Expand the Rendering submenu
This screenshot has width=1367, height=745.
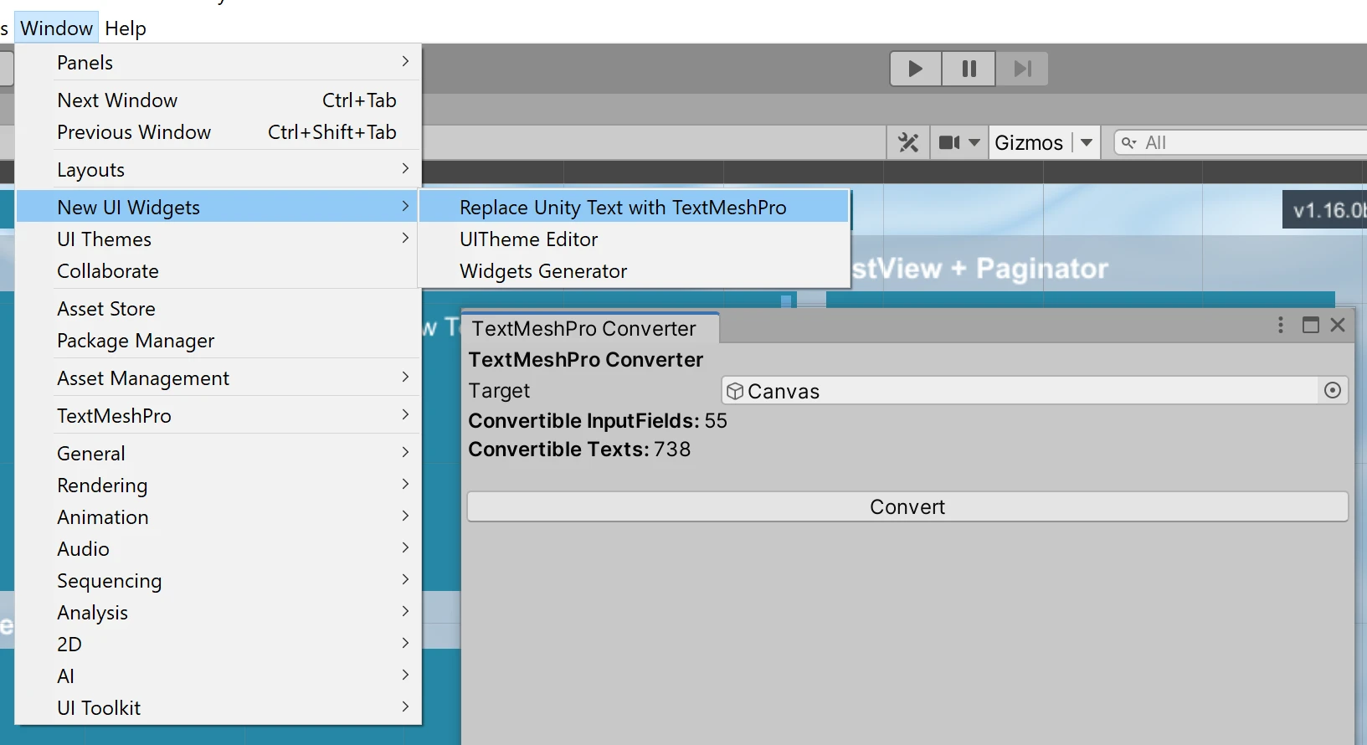(218, 486)
